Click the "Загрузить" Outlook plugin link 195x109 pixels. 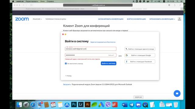pos(67,84)
